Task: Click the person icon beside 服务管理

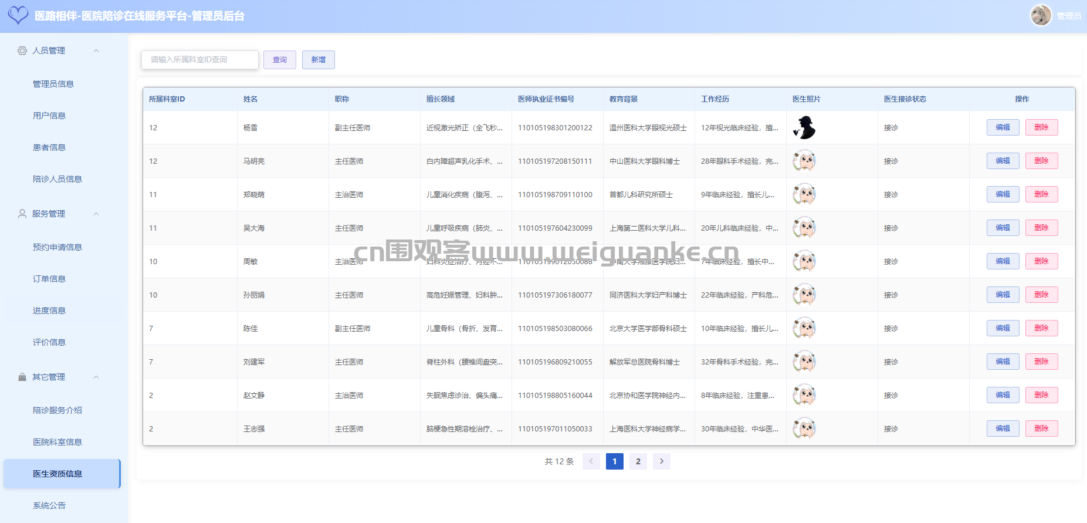Action: [22, 214]
